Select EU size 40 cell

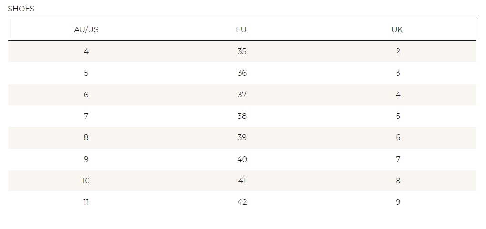tap(242, 159)
